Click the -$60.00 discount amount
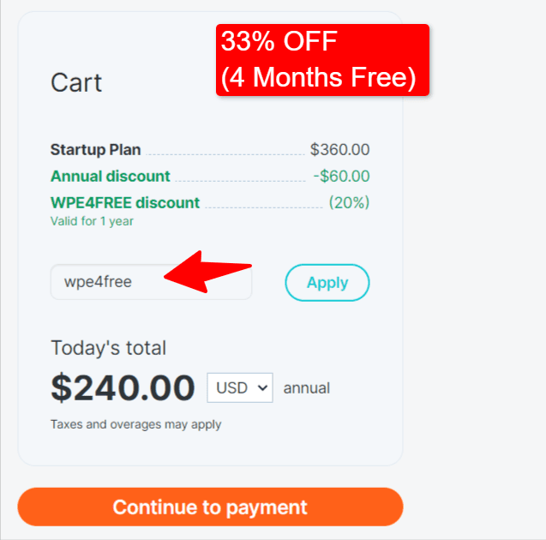546x540 pixels. tap(341, 177)
